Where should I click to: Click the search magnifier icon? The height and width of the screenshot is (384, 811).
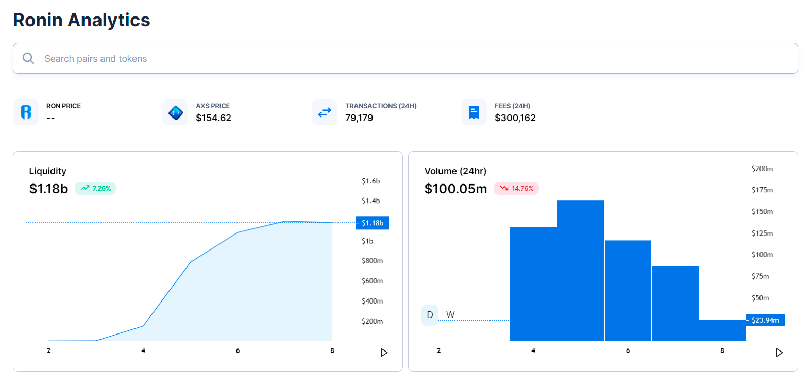pos(28,58)
